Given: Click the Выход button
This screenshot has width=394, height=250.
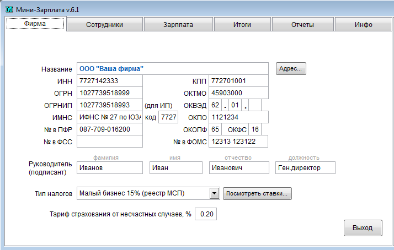Looking at the screenshot, I should click(363, 227).
